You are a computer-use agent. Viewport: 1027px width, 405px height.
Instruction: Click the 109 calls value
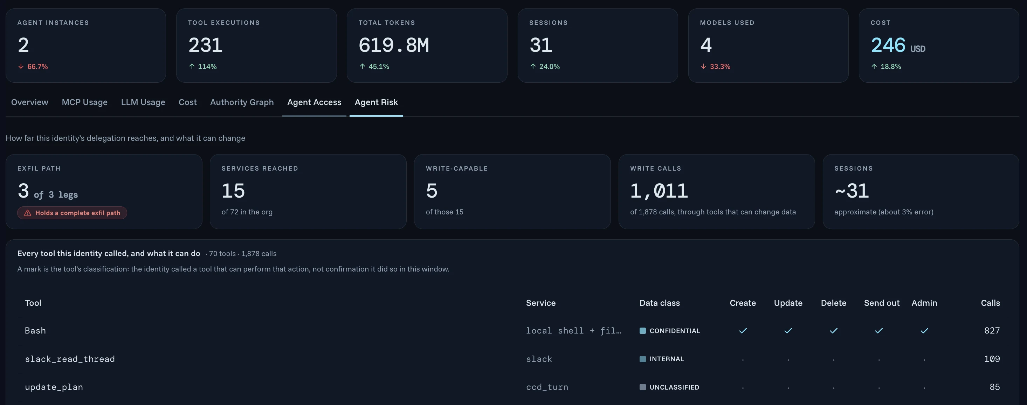coord(992,359)
